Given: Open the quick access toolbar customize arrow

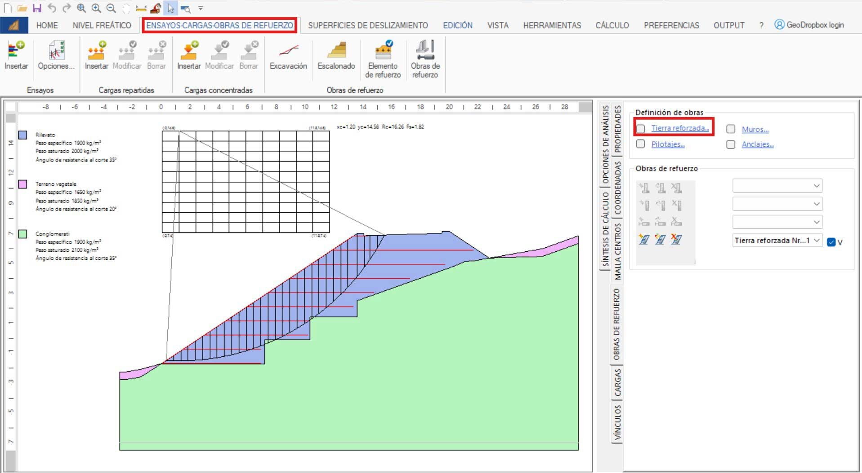Looking at the screenshot, I should (x=201, y=8).
